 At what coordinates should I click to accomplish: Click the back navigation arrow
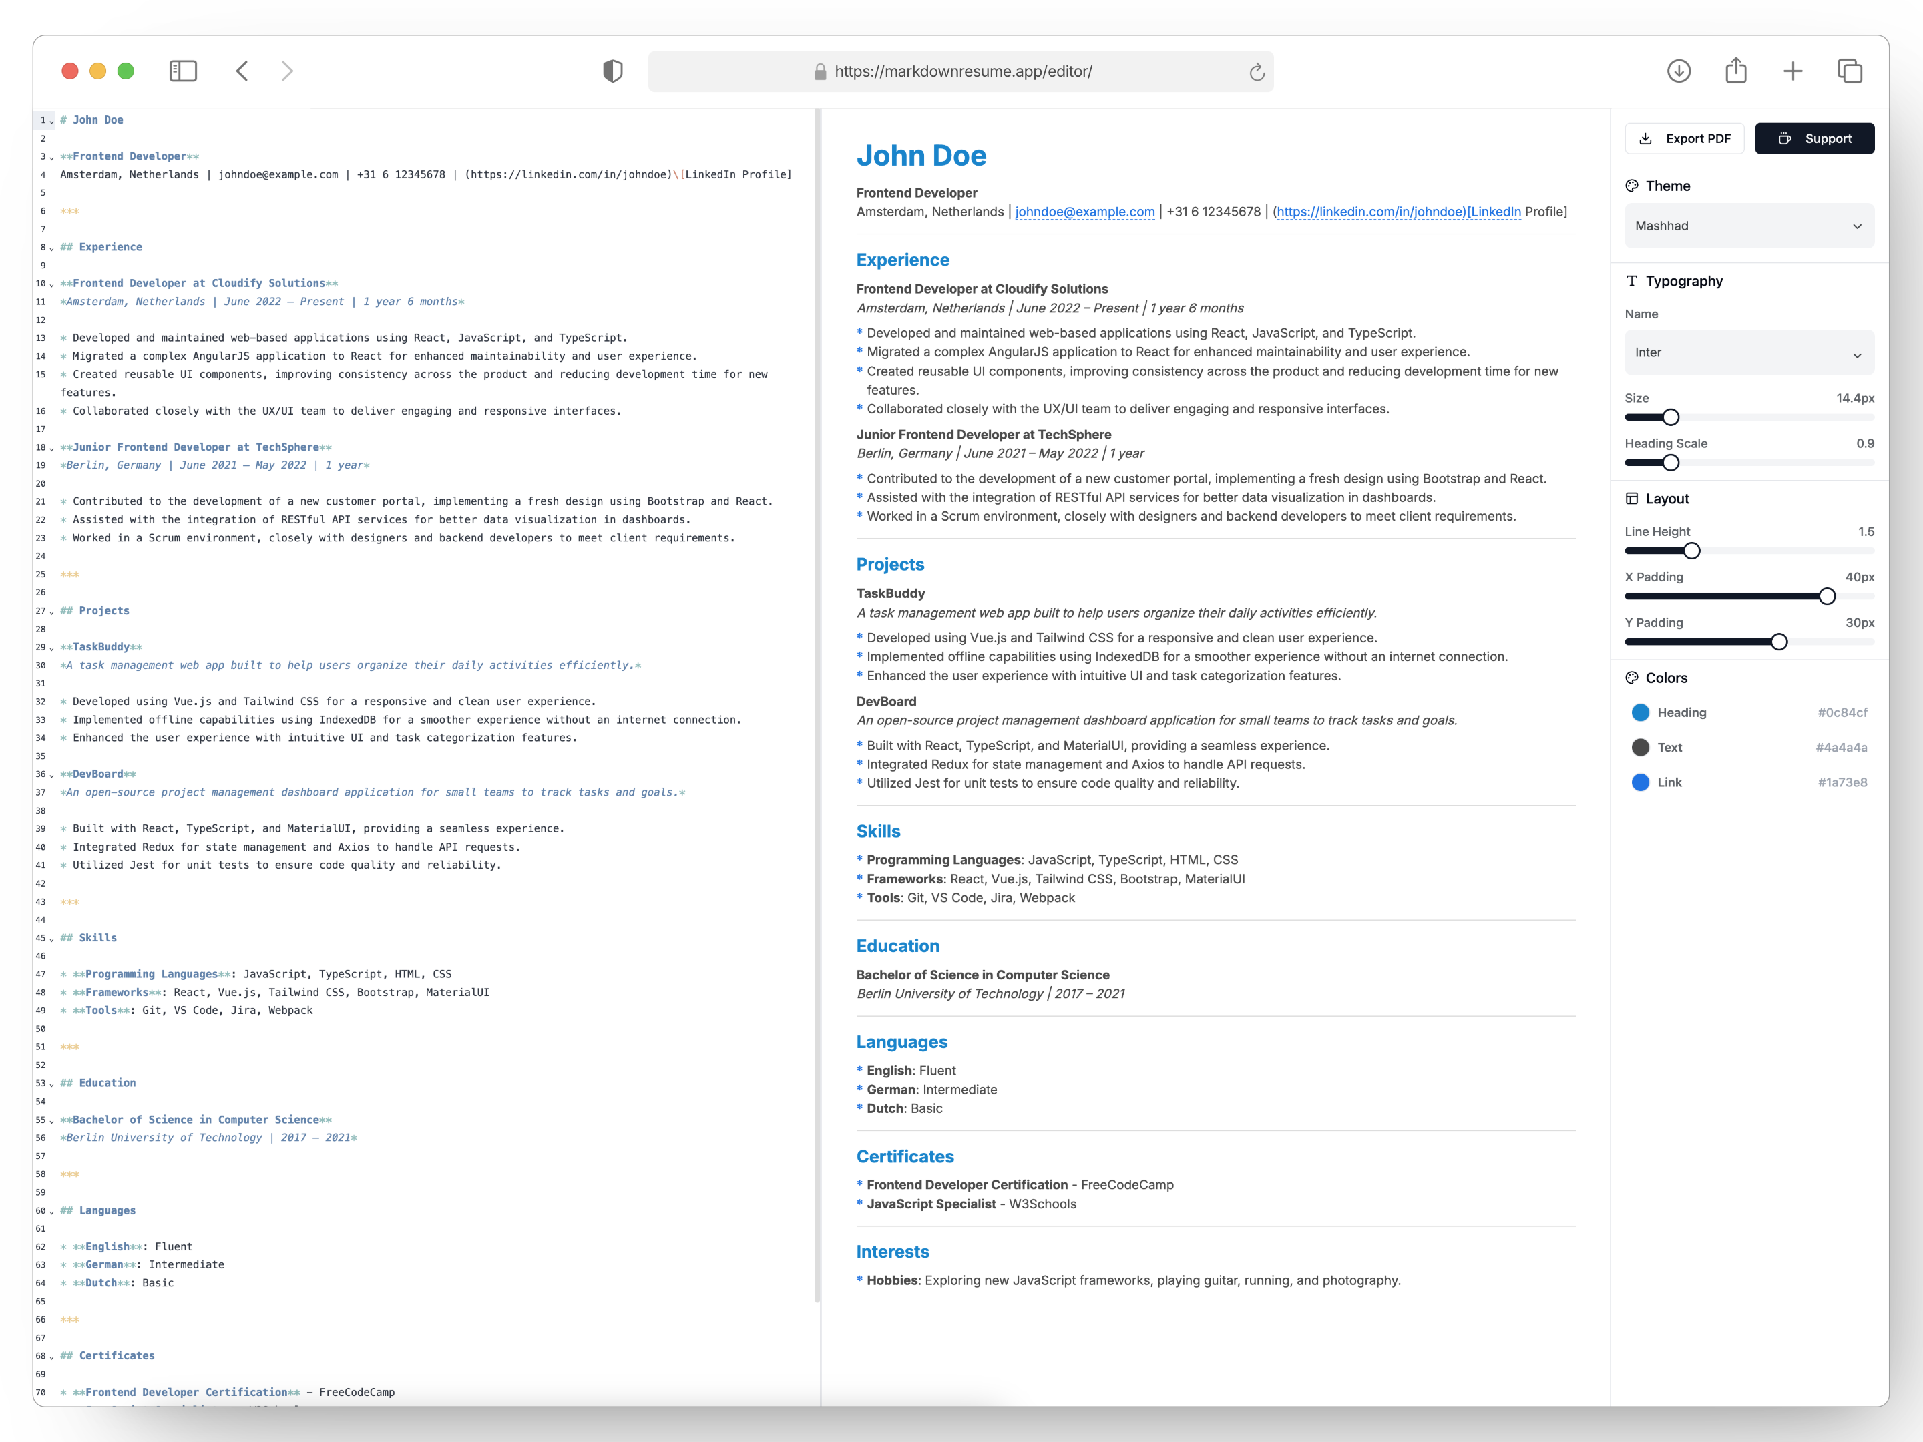click(242, 71)
